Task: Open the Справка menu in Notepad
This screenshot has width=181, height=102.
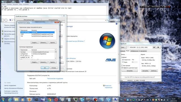Action: tap(26, 4)
